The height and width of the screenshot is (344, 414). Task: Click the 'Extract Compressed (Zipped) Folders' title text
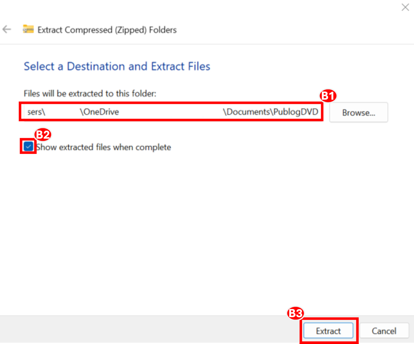coord(107,30)
